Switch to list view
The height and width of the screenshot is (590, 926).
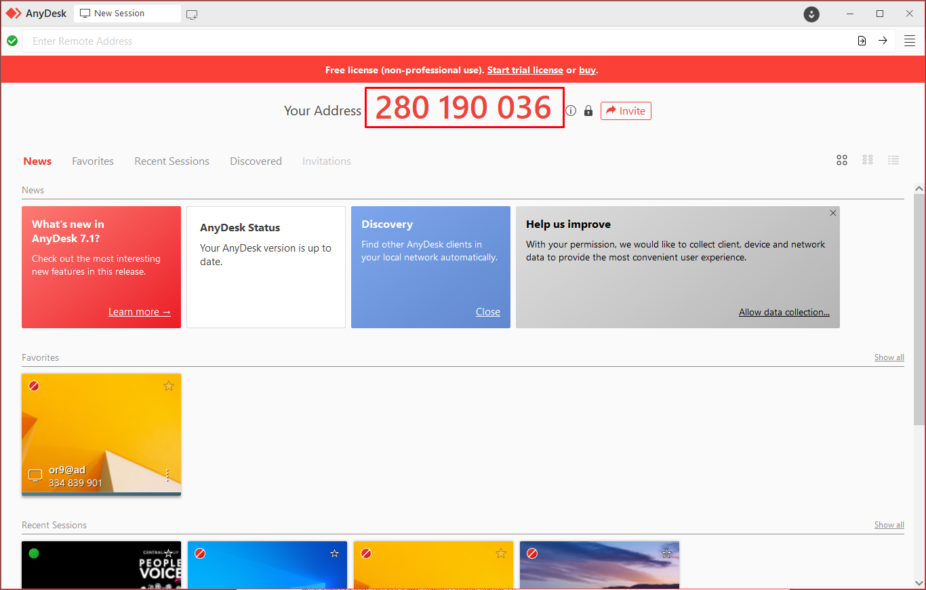[893, 160]
